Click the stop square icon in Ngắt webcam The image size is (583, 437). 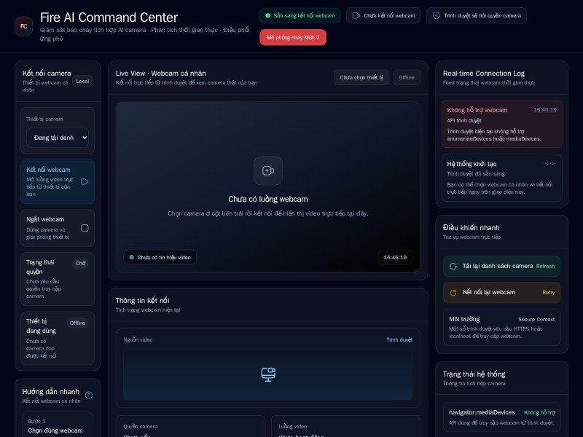pyautogui.click(x=85, y=228)
